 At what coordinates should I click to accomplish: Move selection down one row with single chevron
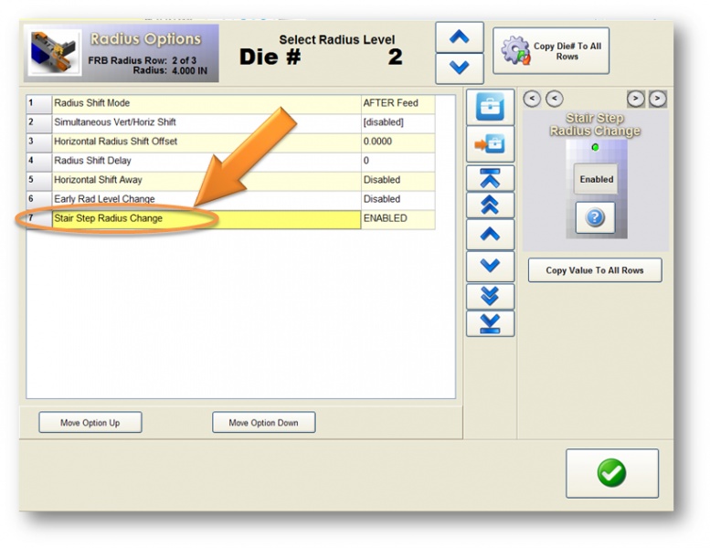pyautogui.click(x=491, y=266)
